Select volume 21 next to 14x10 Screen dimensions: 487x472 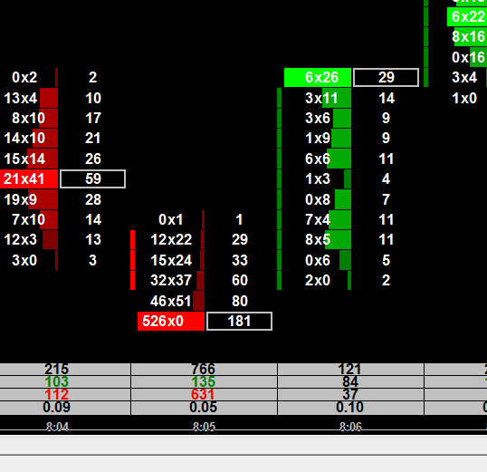(93, 138)
